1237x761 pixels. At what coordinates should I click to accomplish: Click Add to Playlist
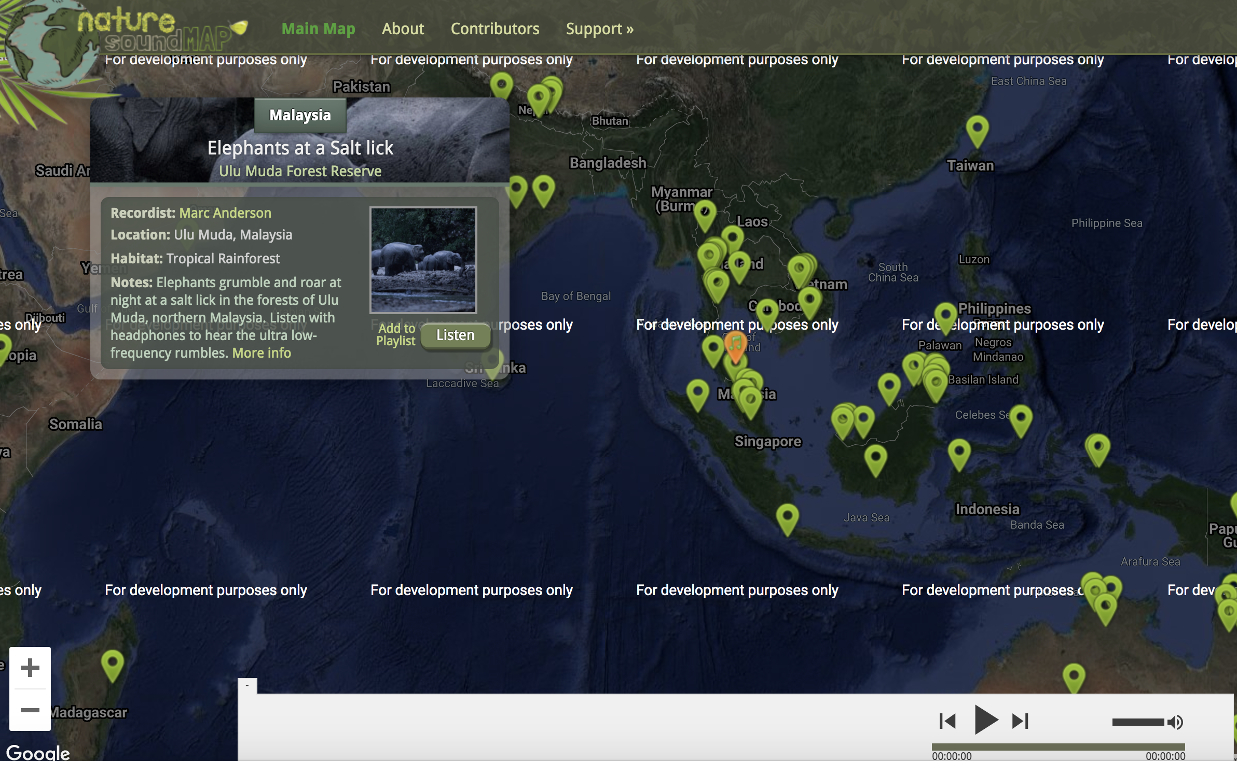(x=396, y=334)
